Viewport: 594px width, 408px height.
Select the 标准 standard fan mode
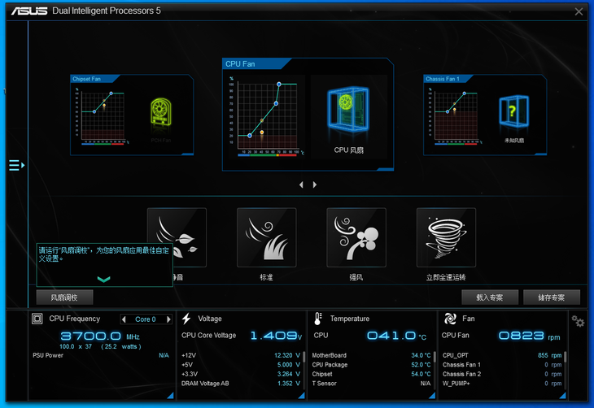point(266,237)
